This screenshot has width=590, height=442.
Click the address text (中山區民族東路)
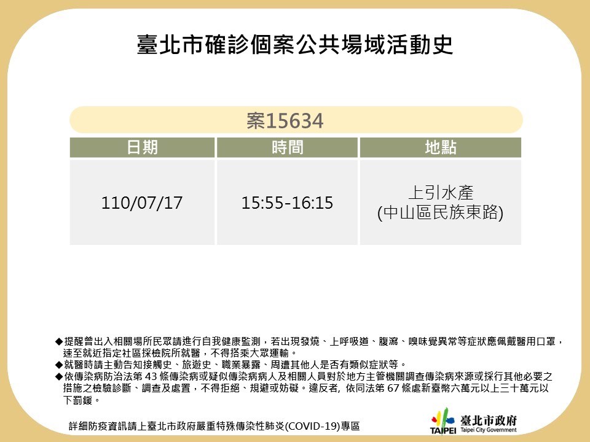point(440,213)
